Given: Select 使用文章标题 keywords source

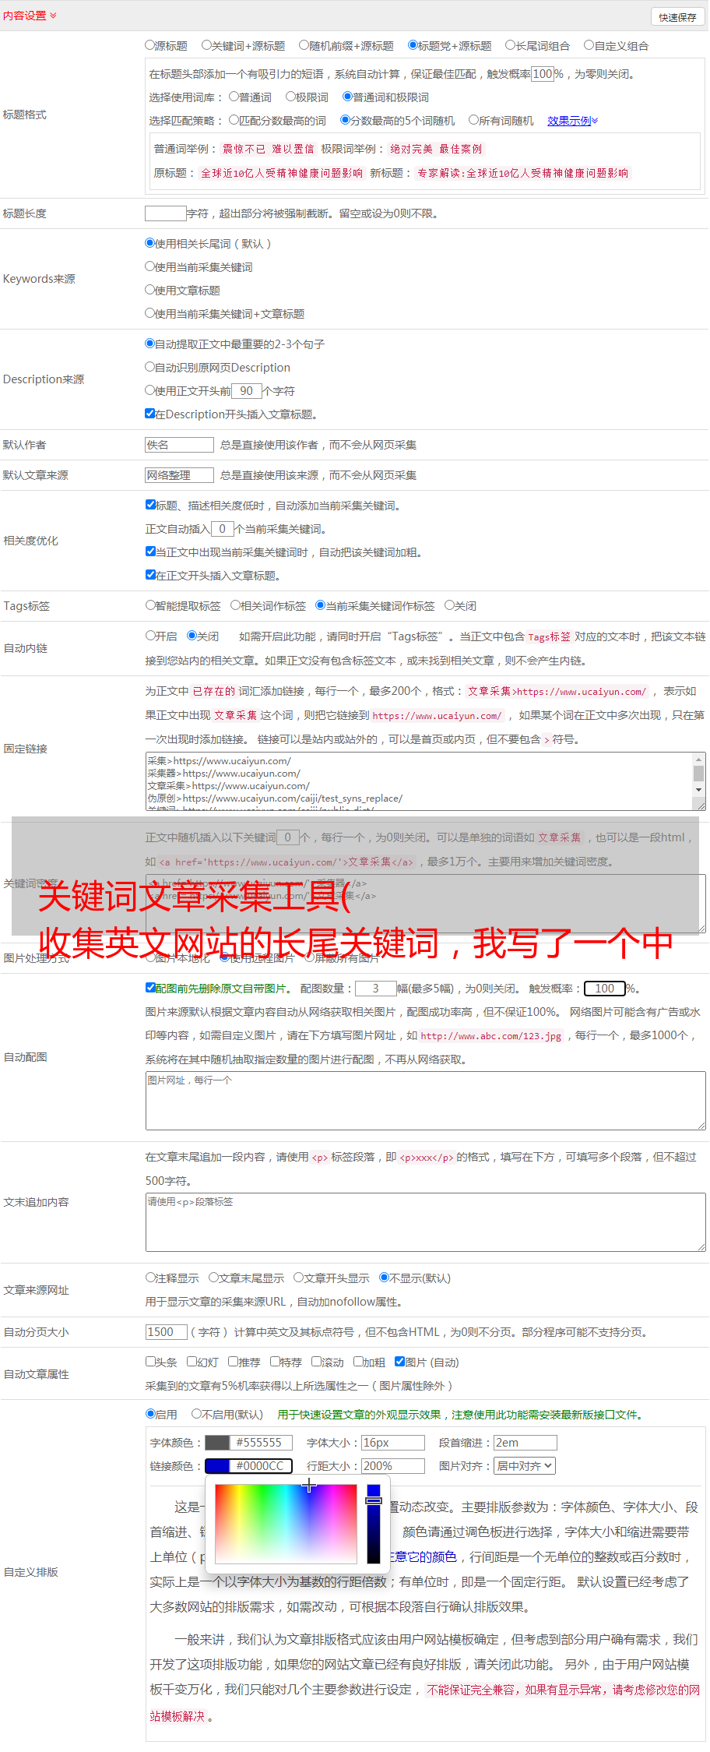Looking at the screenshot, I should click(149, 290).
